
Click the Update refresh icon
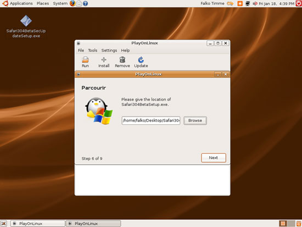pyautogui.click(x=141, y=59)
